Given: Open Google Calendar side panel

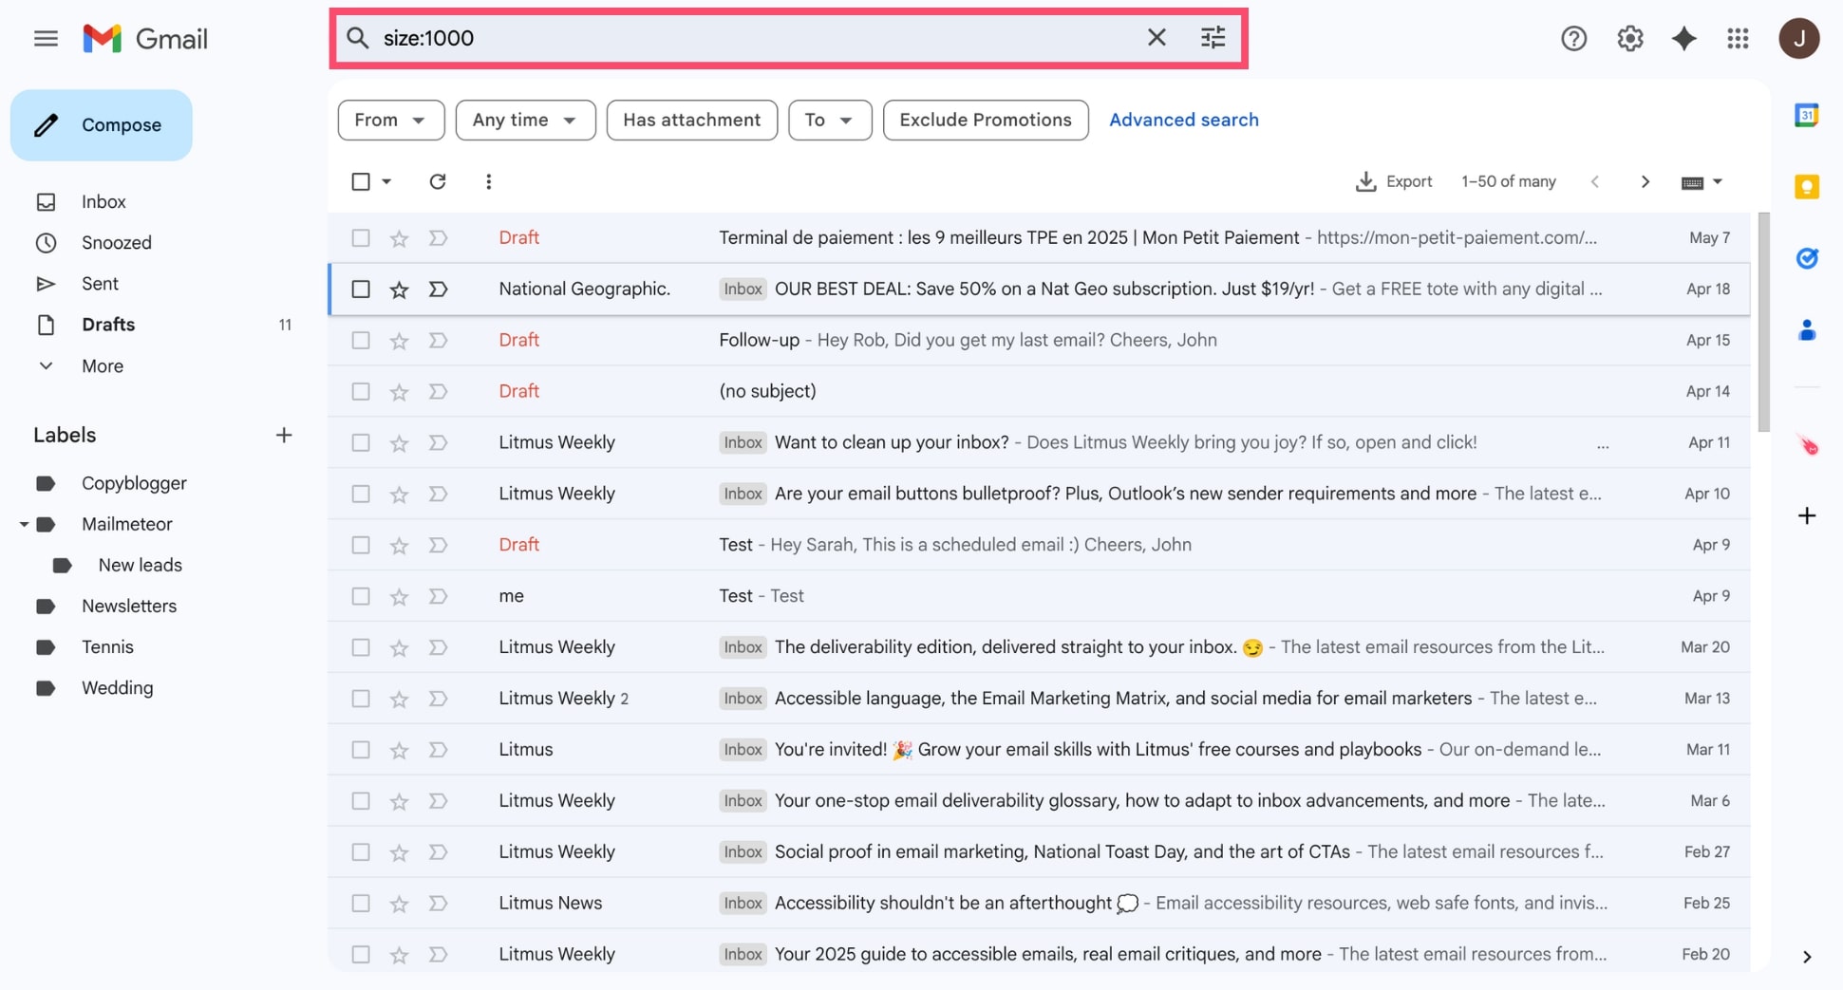Looking at the screenshot, I should coord(1806,116).
